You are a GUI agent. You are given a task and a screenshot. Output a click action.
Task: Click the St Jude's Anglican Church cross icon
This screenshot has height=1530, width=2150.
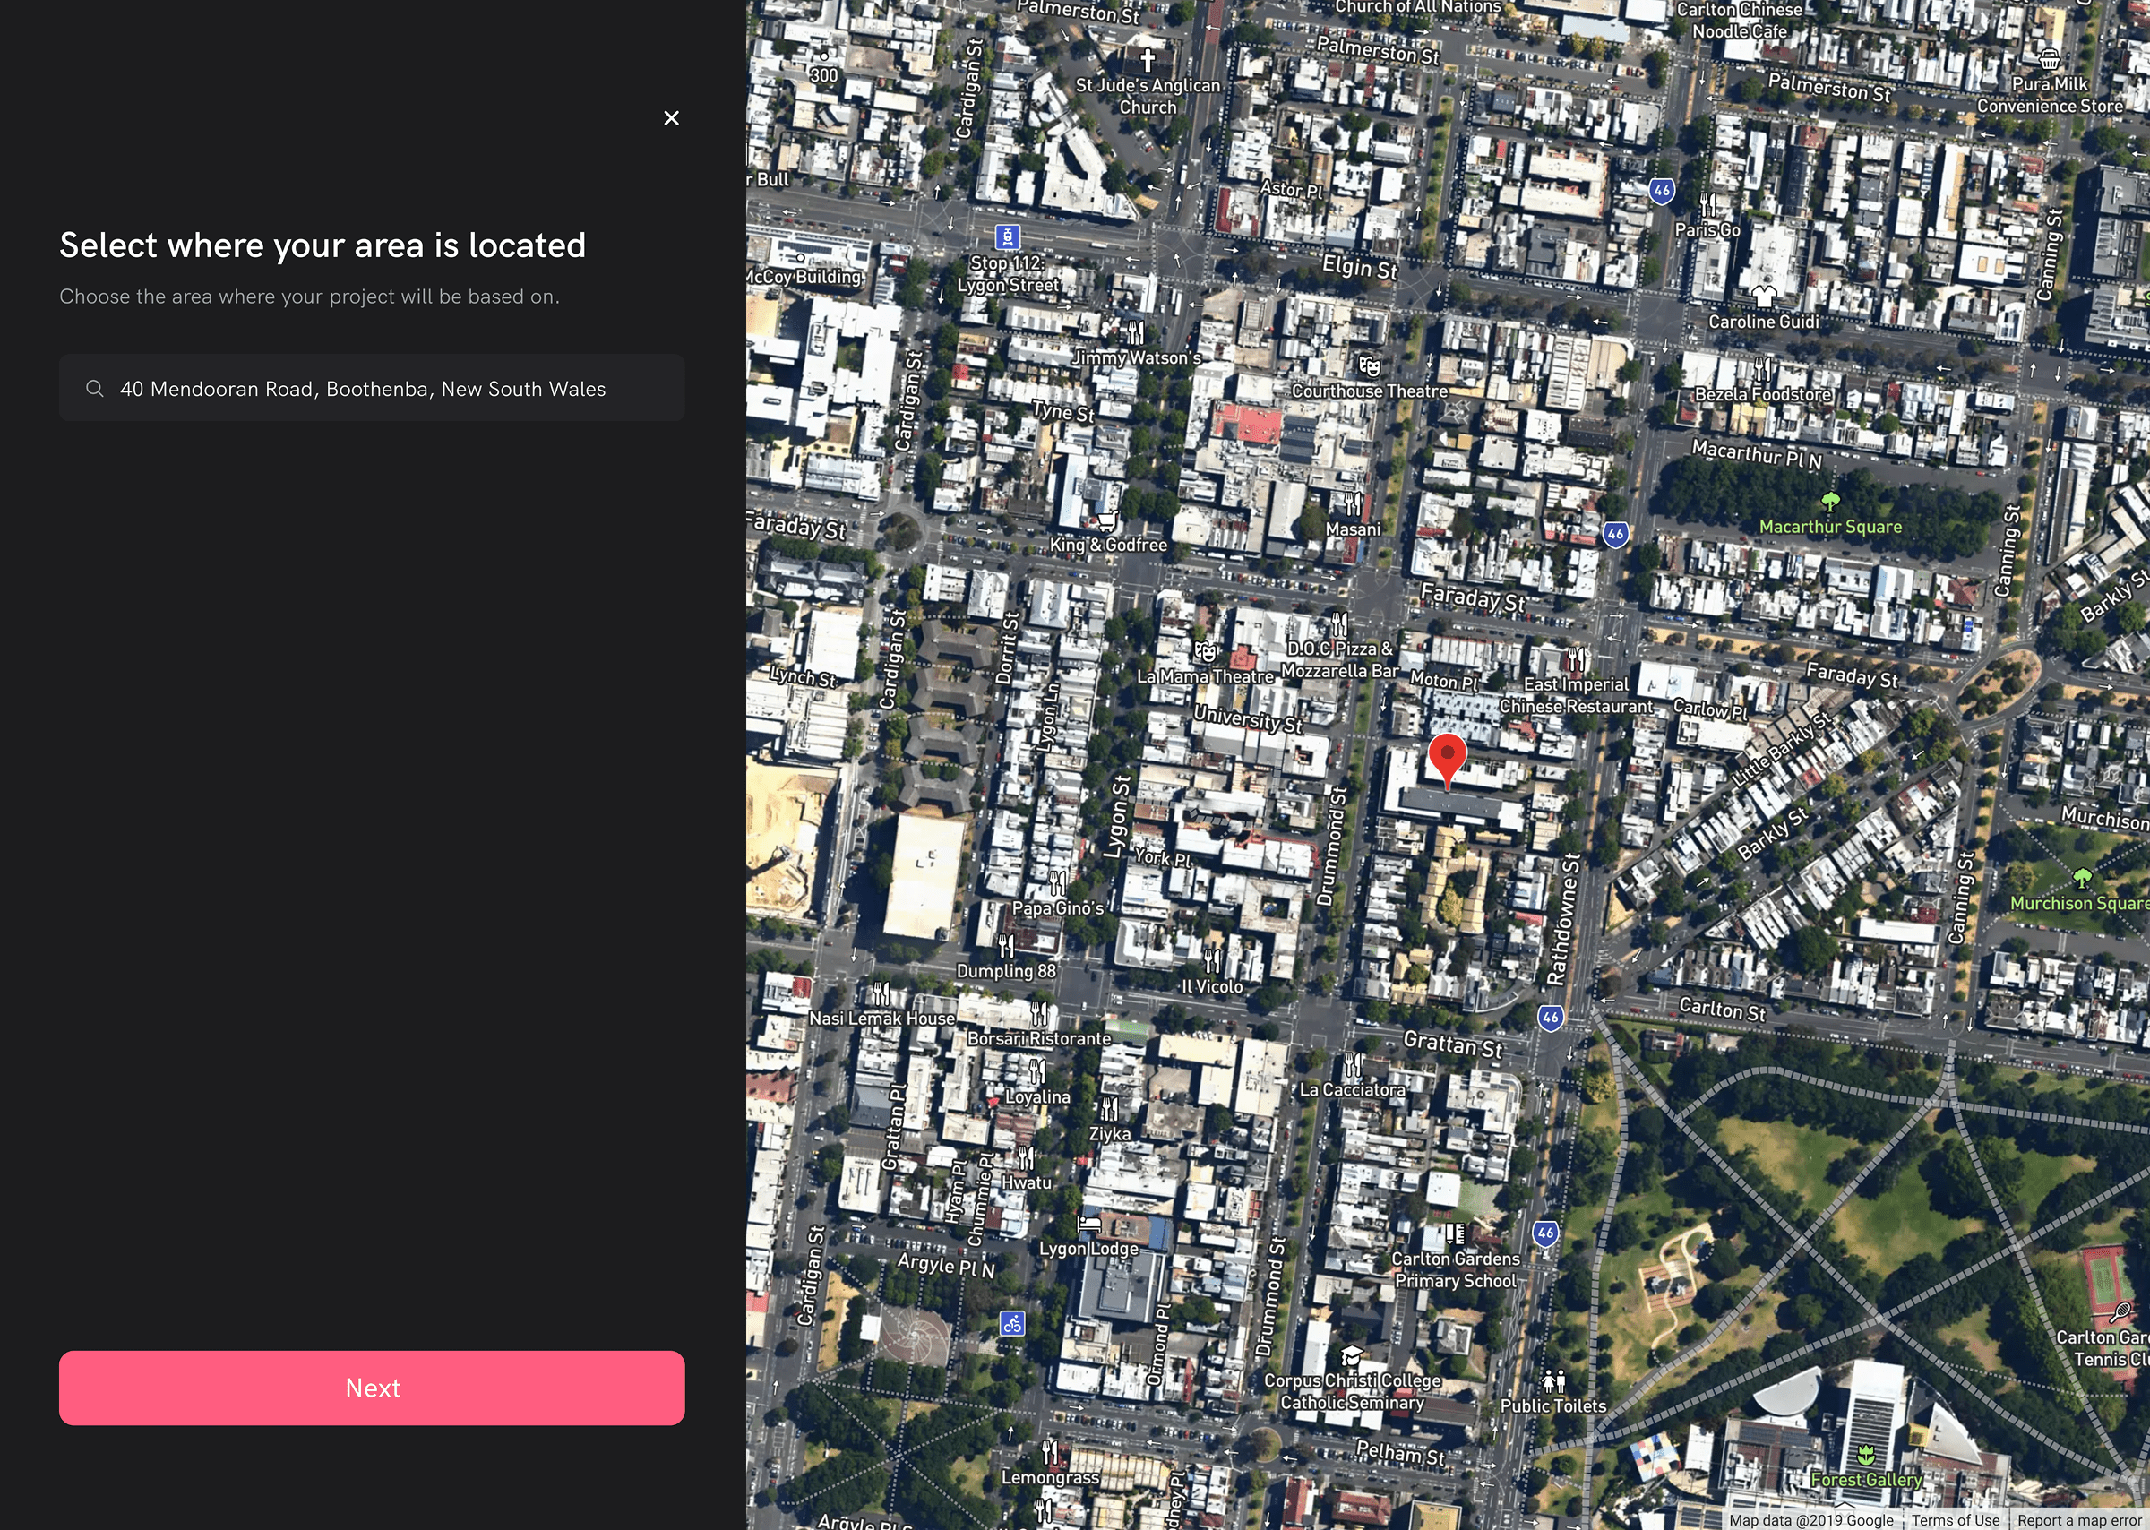(1148, 61)
